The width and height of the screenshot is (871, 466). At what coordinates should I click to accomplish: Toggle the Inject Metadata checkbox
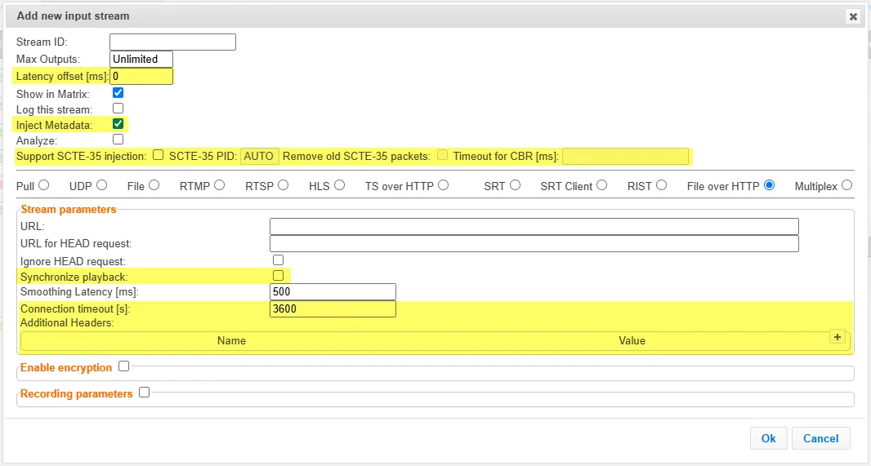(x=118, y=124)
